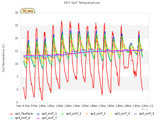Click the green sp3_smT_2 legend swatch
The width and height of the screenshot is (164, 123).
(63, 114)
